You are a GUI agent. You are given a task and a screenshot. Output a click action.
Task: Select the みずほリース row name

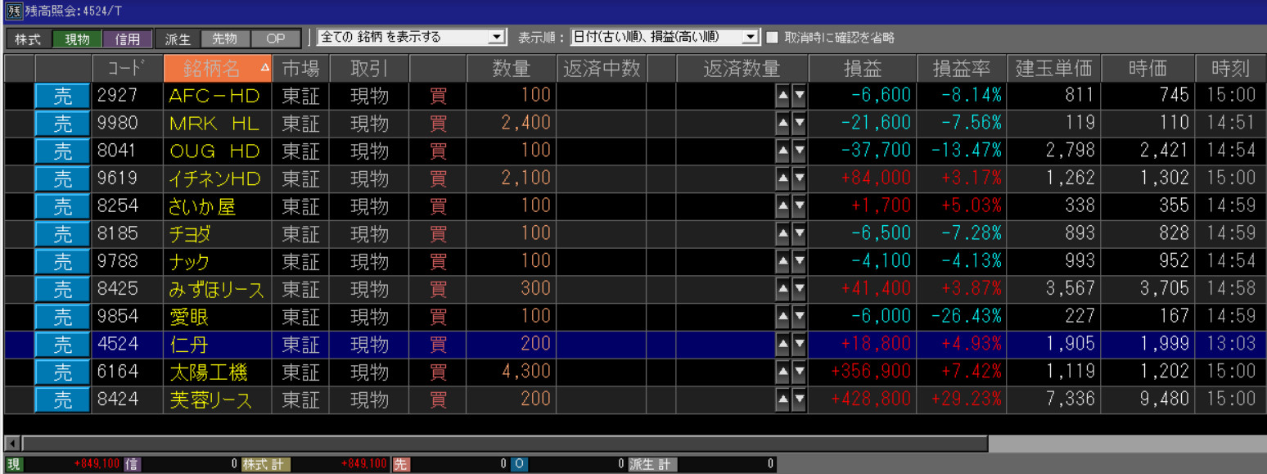(x=216, y=289)
